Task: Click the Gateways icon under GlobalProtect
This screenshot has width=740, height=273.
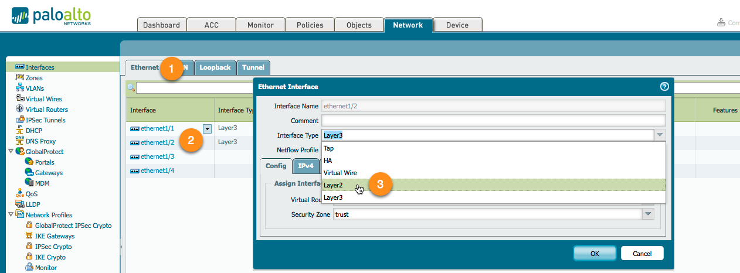Action: click(x=29, y=173)
